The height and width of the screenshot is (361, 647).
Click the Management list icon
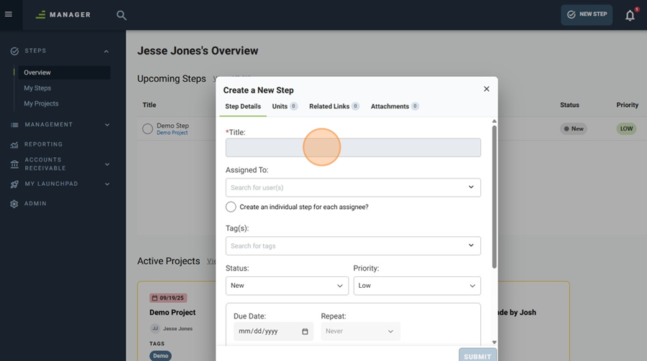click(x=14, y=125)
